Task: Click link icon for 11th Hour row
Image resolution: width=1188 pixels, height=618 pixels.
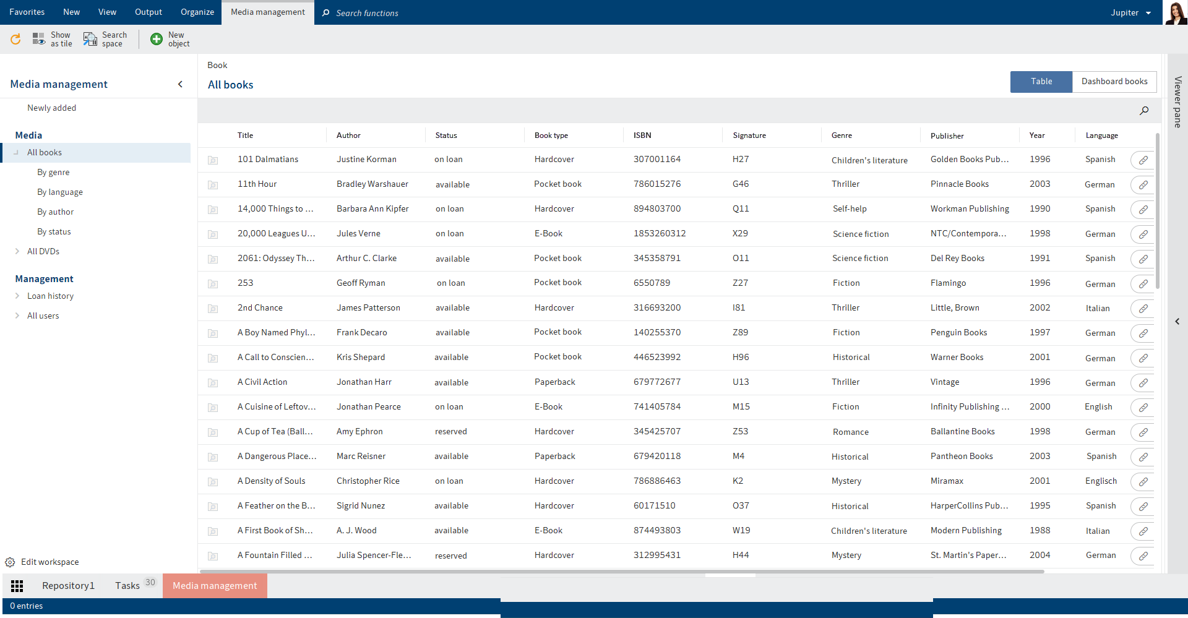Action: (1143, 185)
